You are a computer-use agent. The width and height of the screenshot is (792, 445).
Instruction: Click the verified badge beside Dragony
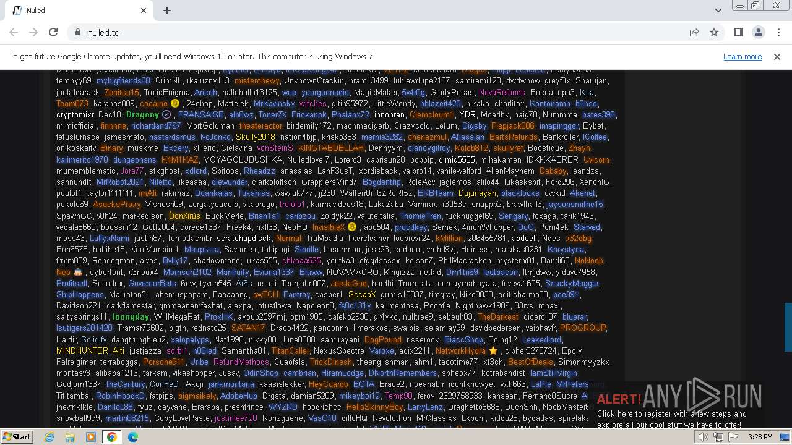pos(166,114)
